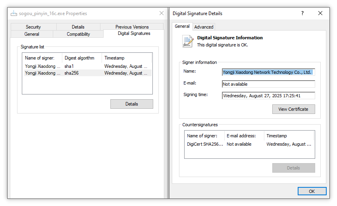This screenshot has width=337, height=206.
Task: Select the General tab in Properties
Action: (x=32, y=34)
